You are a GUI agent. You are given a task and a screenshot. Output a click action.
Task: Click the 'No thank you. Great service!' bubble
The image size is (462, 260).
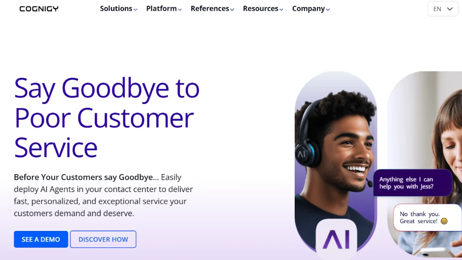(x=427, y=218)
